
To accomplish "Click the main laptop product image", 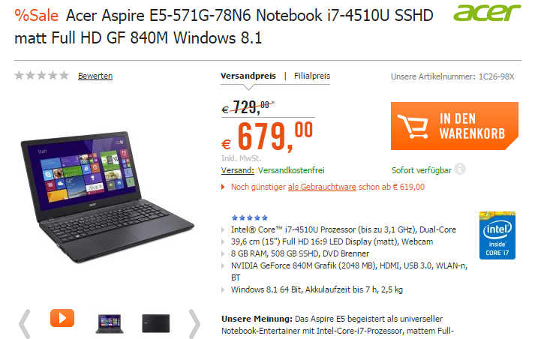I will click(107, 196).
